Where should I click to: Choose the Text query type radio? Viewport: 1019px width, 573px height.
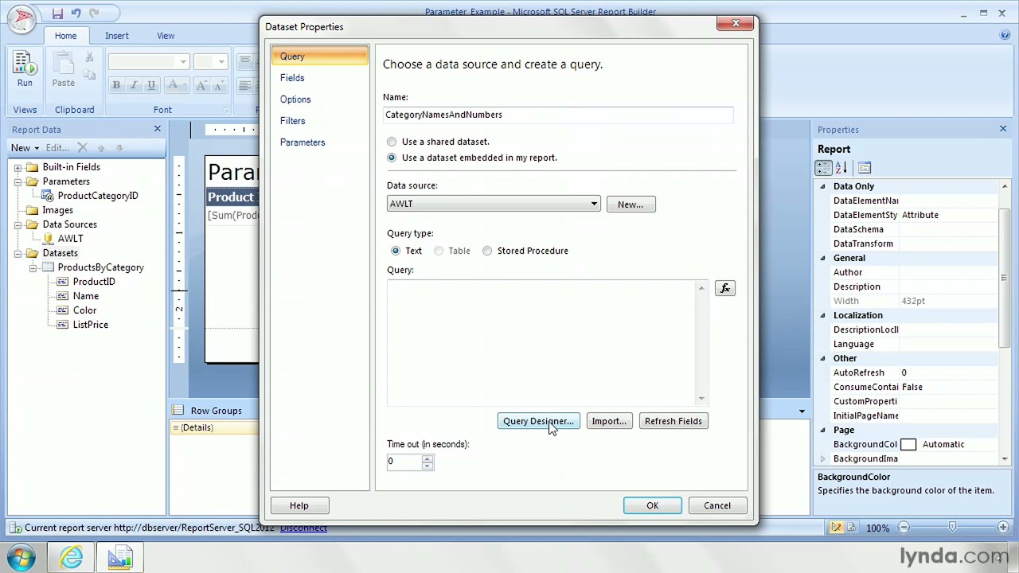click(396, 251)
